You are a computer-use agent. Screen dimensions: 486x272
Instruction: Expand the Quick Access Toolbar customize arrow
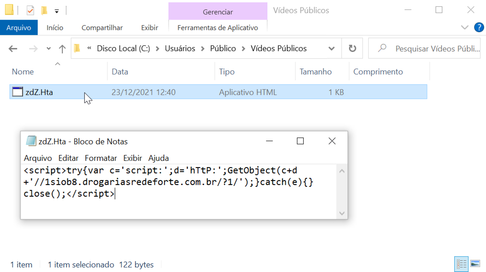(x=56, y=11)
